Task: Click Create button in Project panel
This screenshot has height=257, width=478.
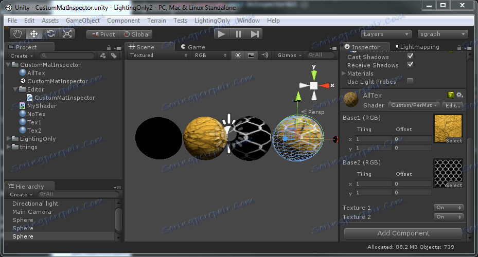Action: pos(21,56)
